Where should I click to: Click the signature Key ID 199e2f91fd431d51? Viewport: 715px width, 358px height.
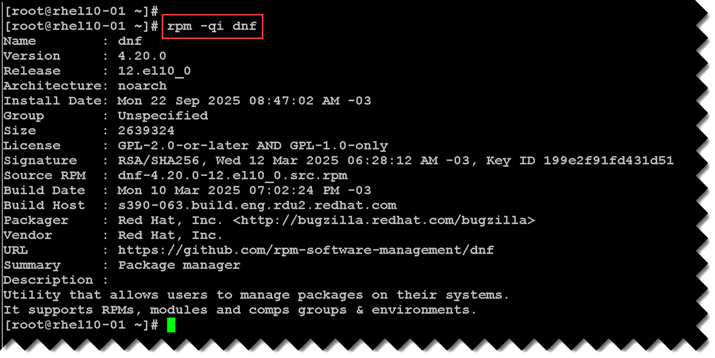point(608,161)
